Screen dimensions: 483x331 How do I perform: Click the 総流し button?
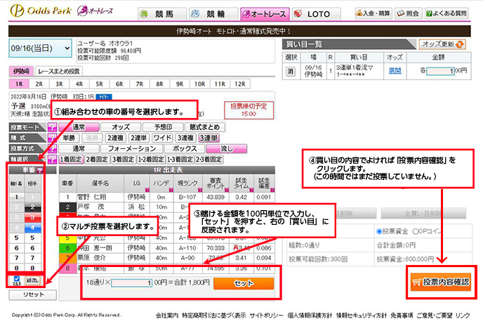pyautogui.click(x=32, y=280)
